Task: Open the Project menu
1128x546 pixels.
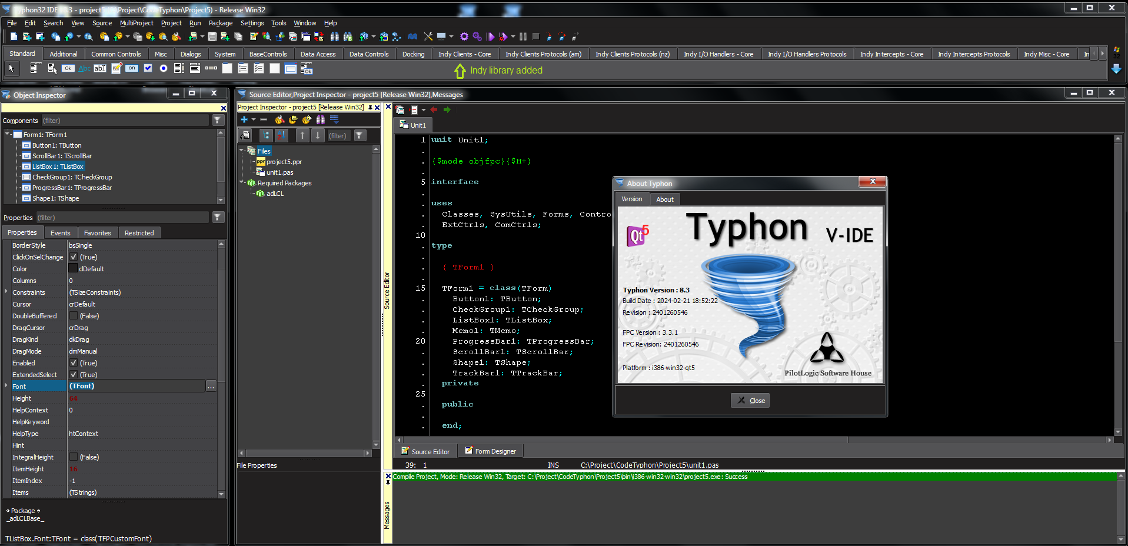Action: tap(171, 23)
